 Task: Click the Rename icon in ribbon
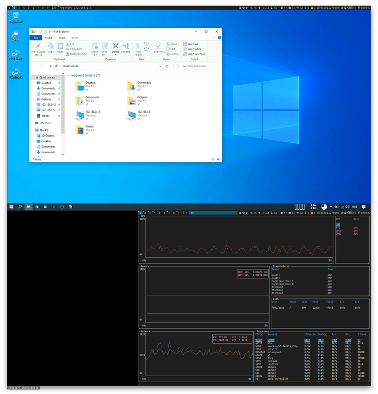pyautogui.click(x=126, y=47)
